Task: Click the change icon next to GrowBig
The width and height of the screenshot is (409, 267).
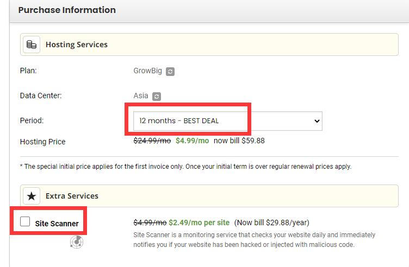Action: click(170, 71)
